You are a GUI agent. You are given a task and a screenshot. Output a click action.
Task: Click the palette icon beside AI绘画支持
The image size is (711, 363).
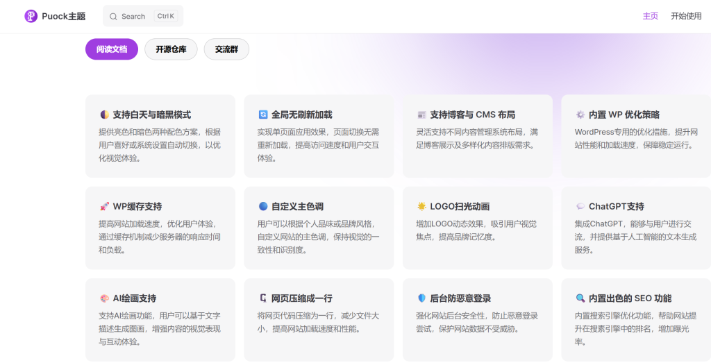(104, 298)
